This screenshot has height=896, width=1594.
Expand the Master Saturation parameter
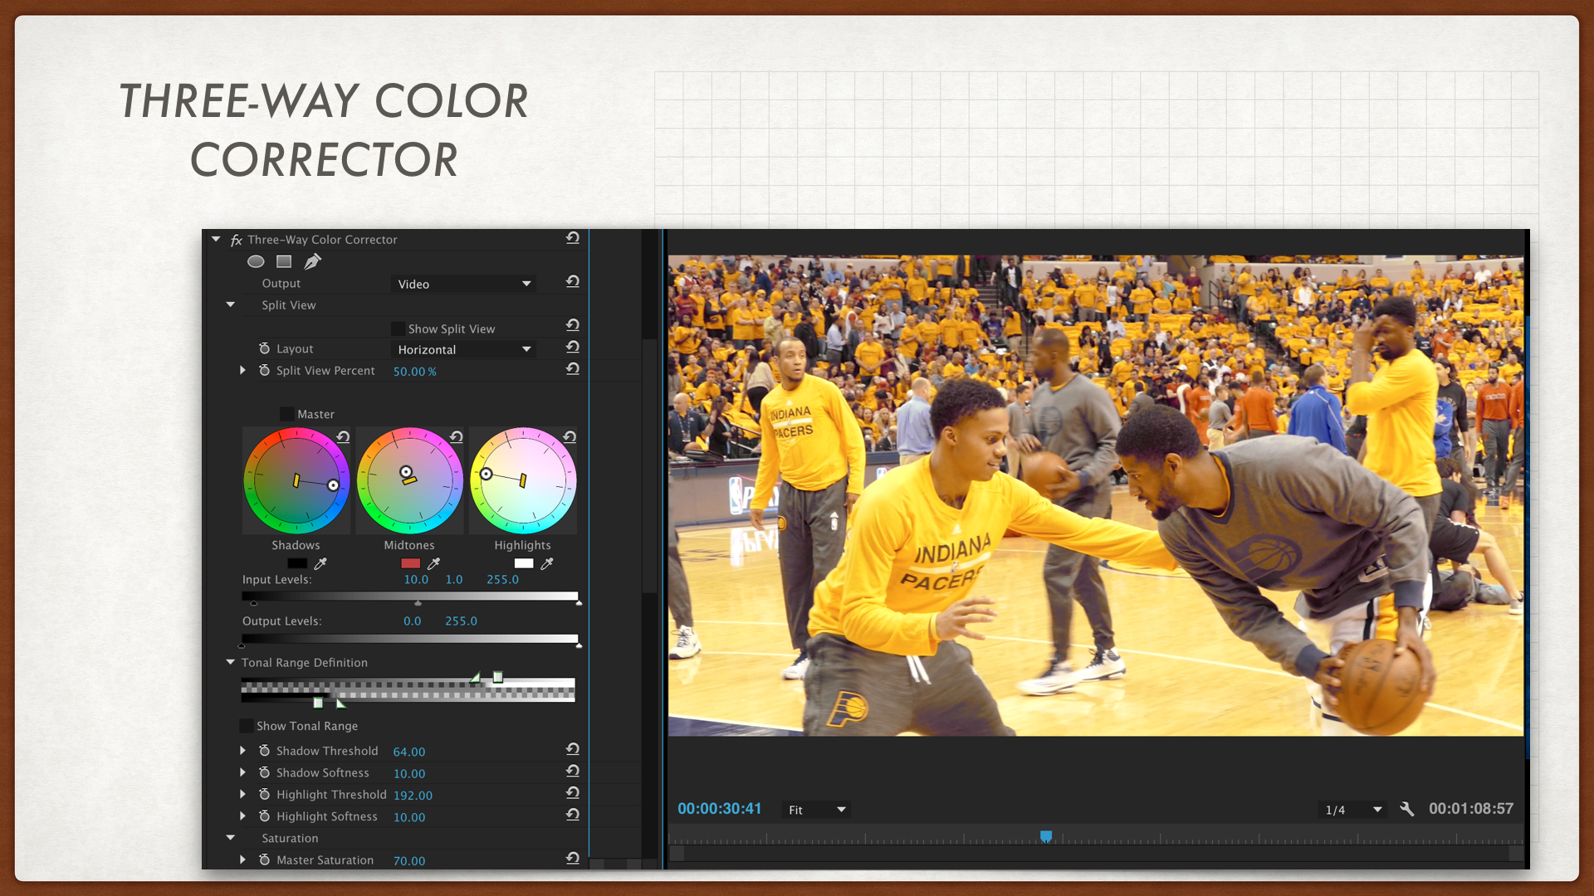242,860
